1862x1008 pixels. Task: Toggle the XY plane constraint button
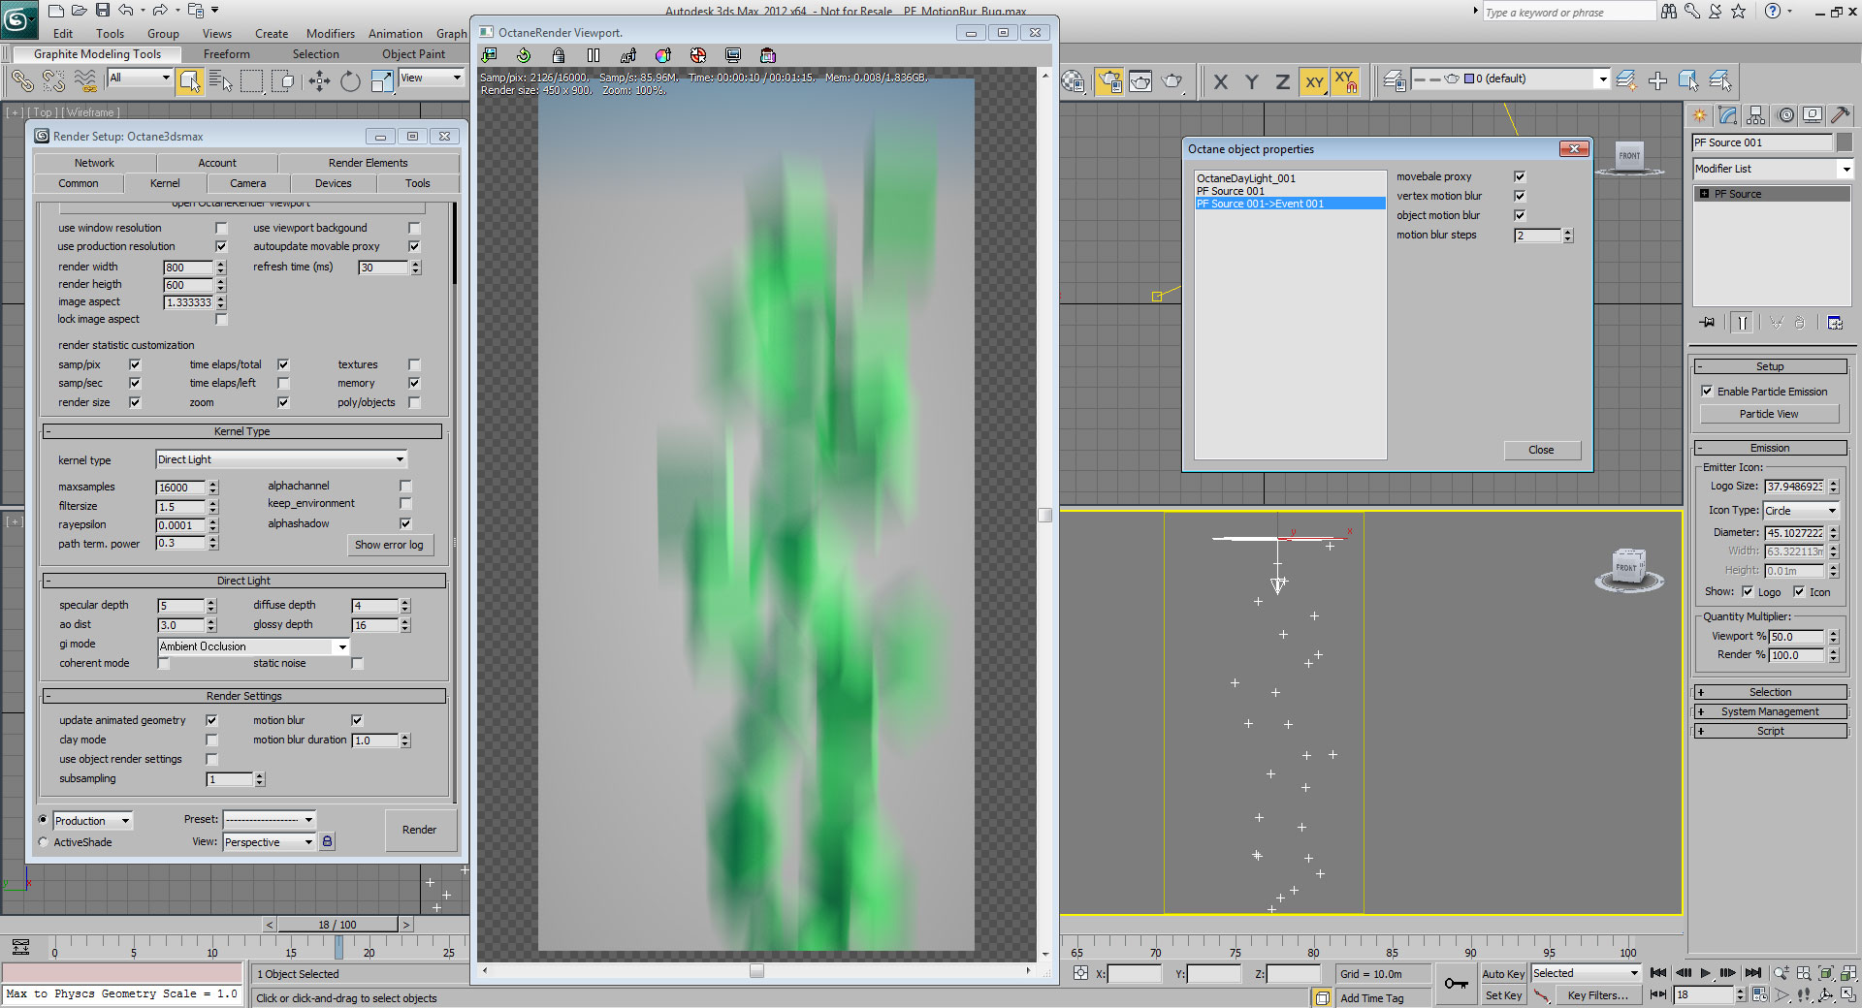pos(1314,82)
